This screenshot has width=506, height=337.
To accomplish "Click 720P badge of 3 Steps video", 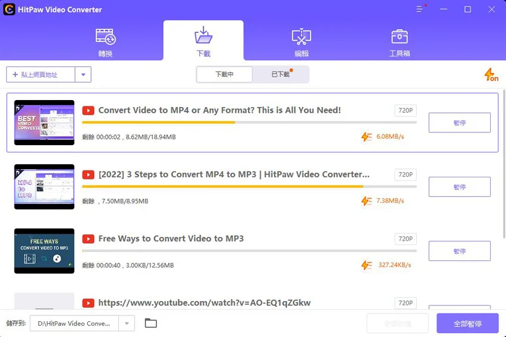I will [x=405, y=175].
